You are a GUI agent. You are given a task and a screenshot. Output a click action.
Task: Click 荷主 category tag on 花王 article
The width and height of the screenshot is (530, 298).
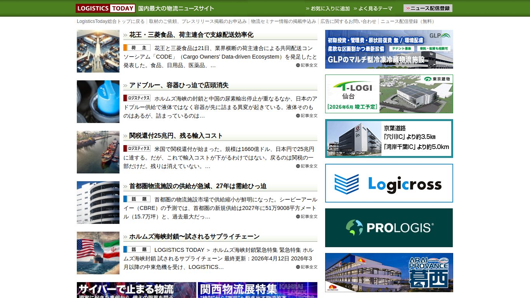pos(137,48)
